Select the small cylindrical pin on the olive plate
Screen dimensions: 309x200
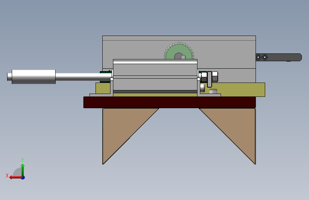tap(213, 91)
